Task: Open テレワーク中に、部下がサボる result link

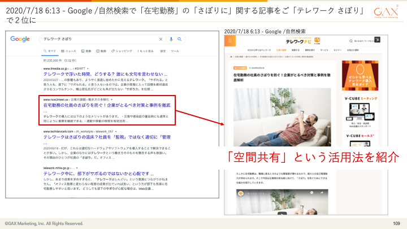Action: pyautogui.click(x=98, y=174)
